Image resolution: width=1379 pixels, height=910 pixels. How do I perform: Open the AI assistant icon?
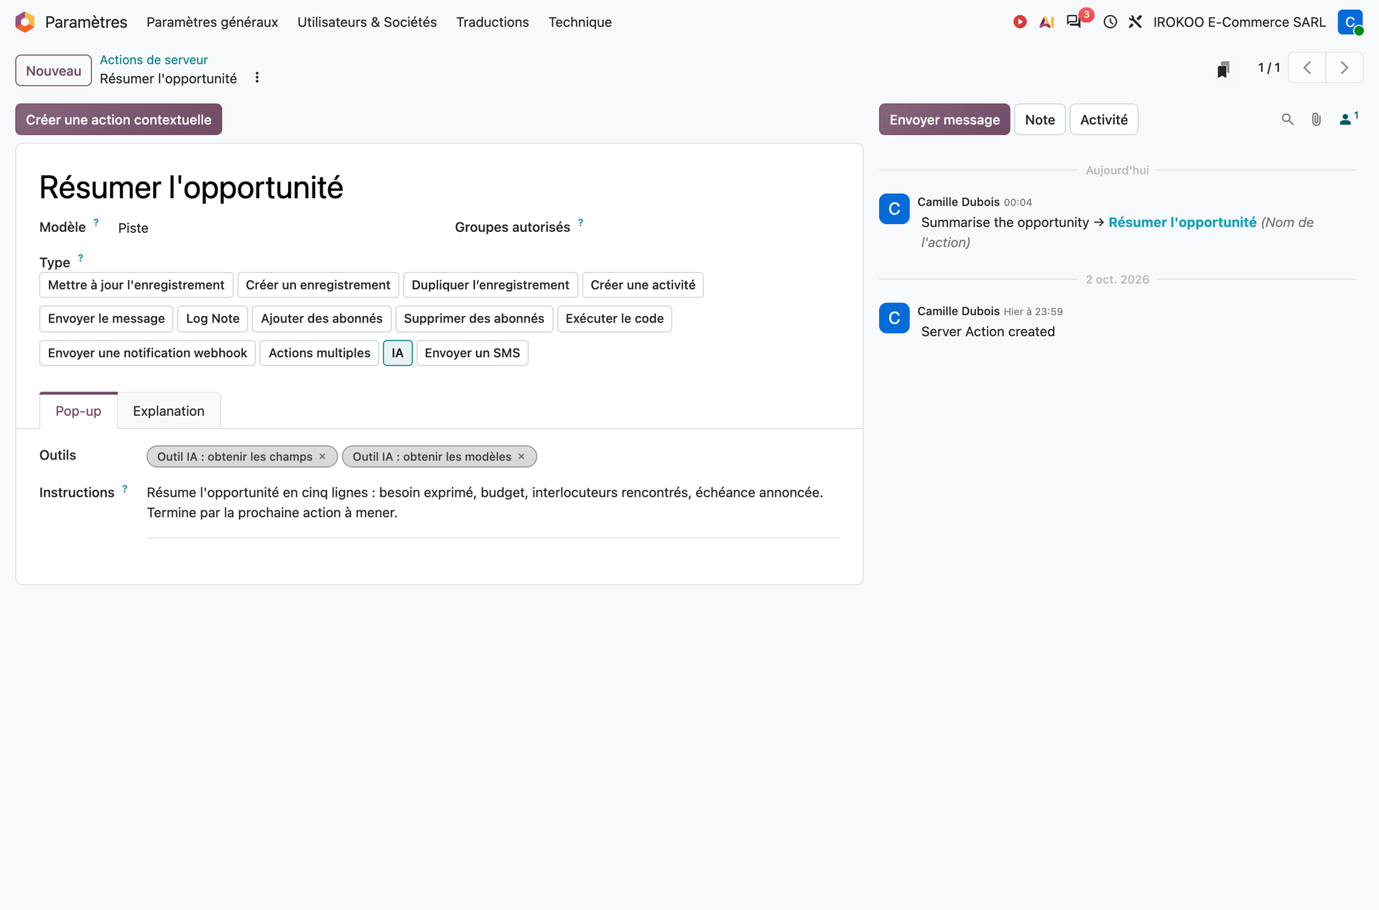[x=1047, y=22]
